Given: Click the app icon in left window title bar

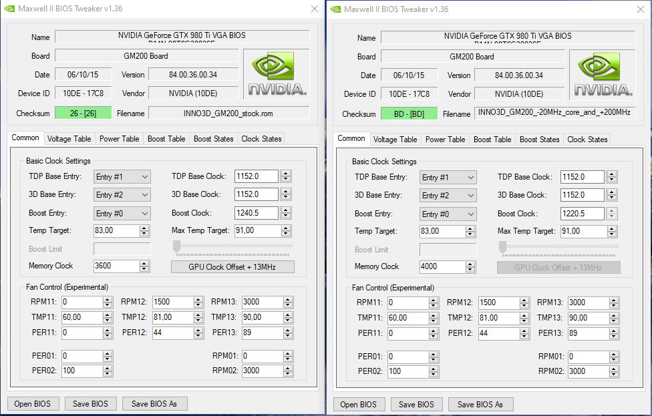Looking at the screenshot, I should (x=9, y=9).
